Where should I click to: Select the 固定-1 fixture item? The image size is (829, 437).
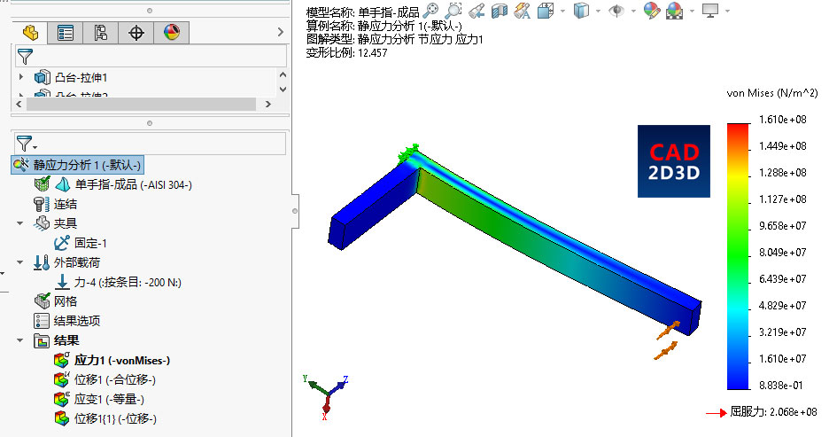point(90,244)
